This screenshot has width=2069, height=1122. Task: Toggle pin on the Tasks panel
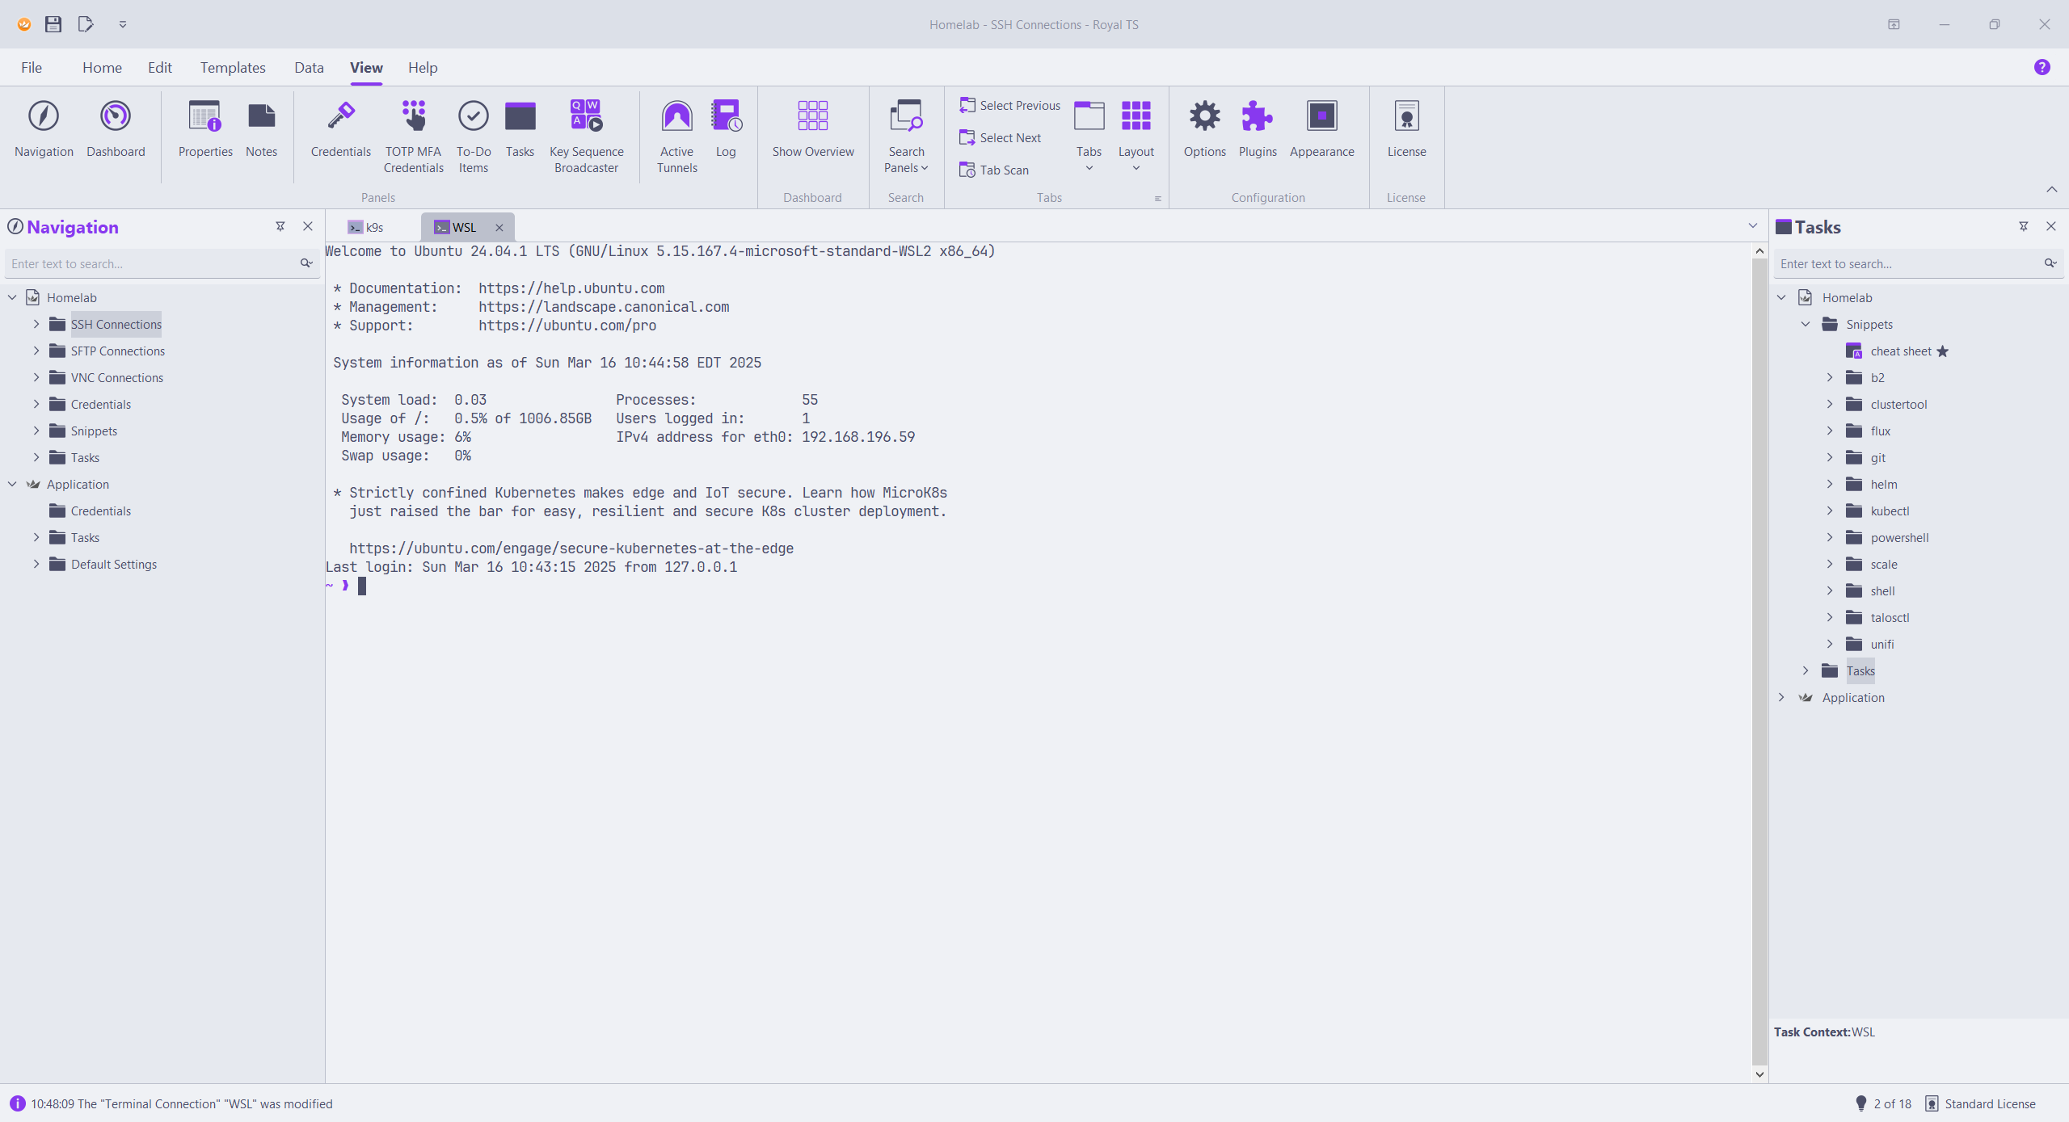[x=2023, y=227]
